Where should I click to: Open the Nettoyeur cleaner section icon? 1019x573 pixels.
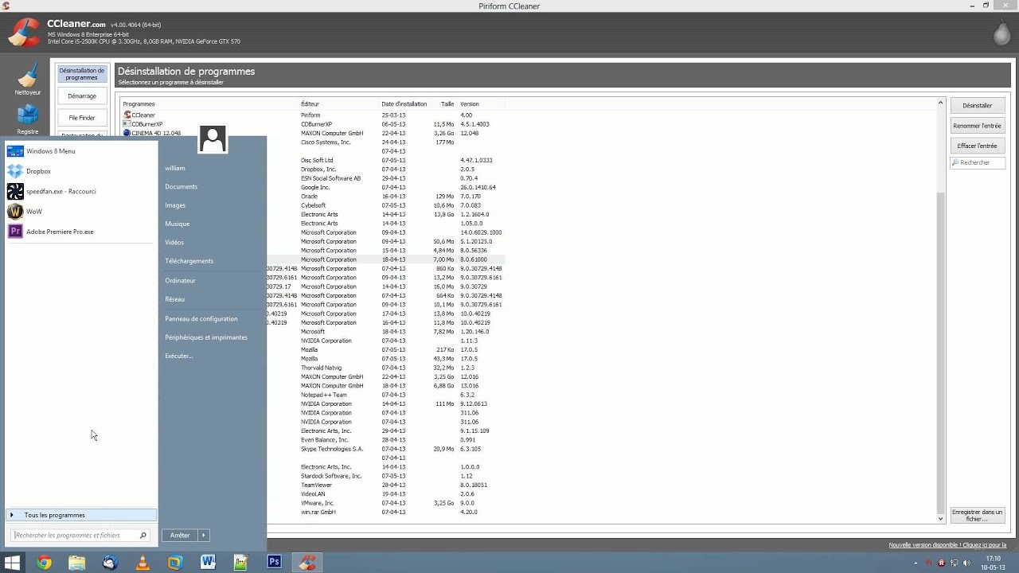pyautogui.click(x=28, y=77)
